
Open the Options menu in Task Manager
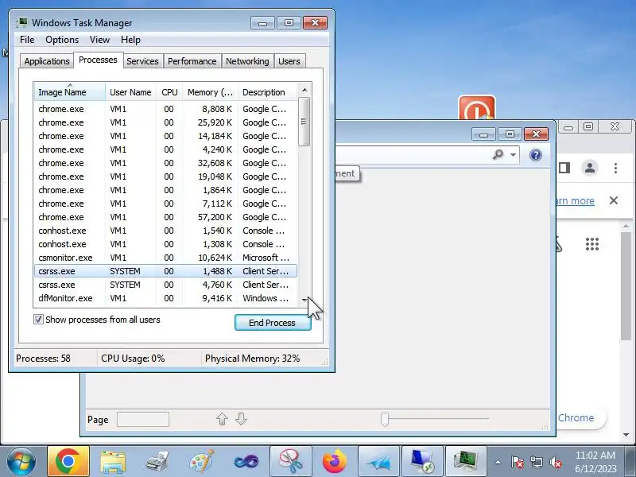pyautogui.click(x=62, y=40)
